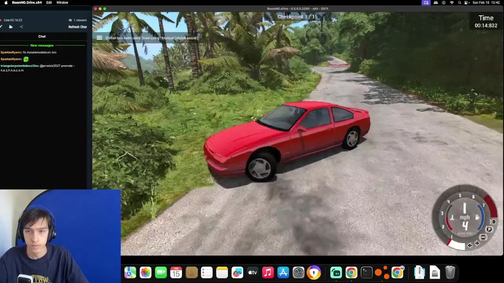Click the video camera icon in stream panel
Screen dimensions: 504x283
click(x=11, y=27)
